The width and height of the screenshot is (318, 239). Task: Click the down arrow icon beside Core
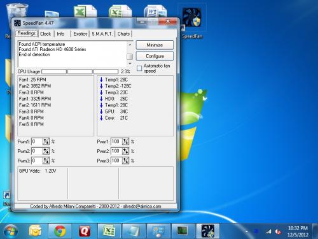(x=101, y=118)
